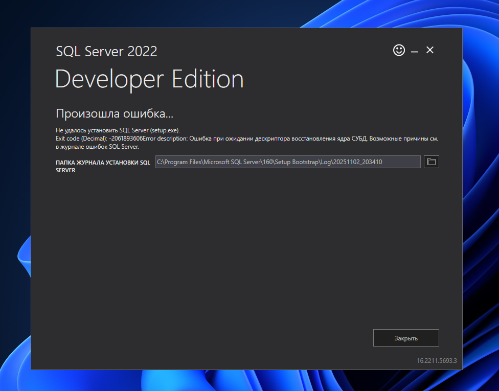
Task: Click the "Не удалось установить SQL Server" line
Action: 118,130
